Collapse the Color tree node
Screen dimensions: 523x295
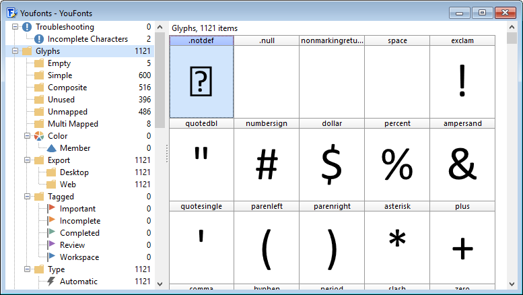click(28, 136)
